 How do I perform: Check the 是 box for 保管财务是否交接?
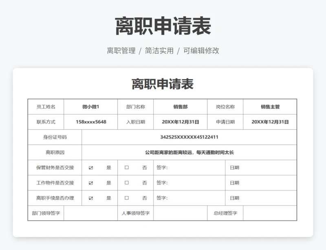coord(91,168)
